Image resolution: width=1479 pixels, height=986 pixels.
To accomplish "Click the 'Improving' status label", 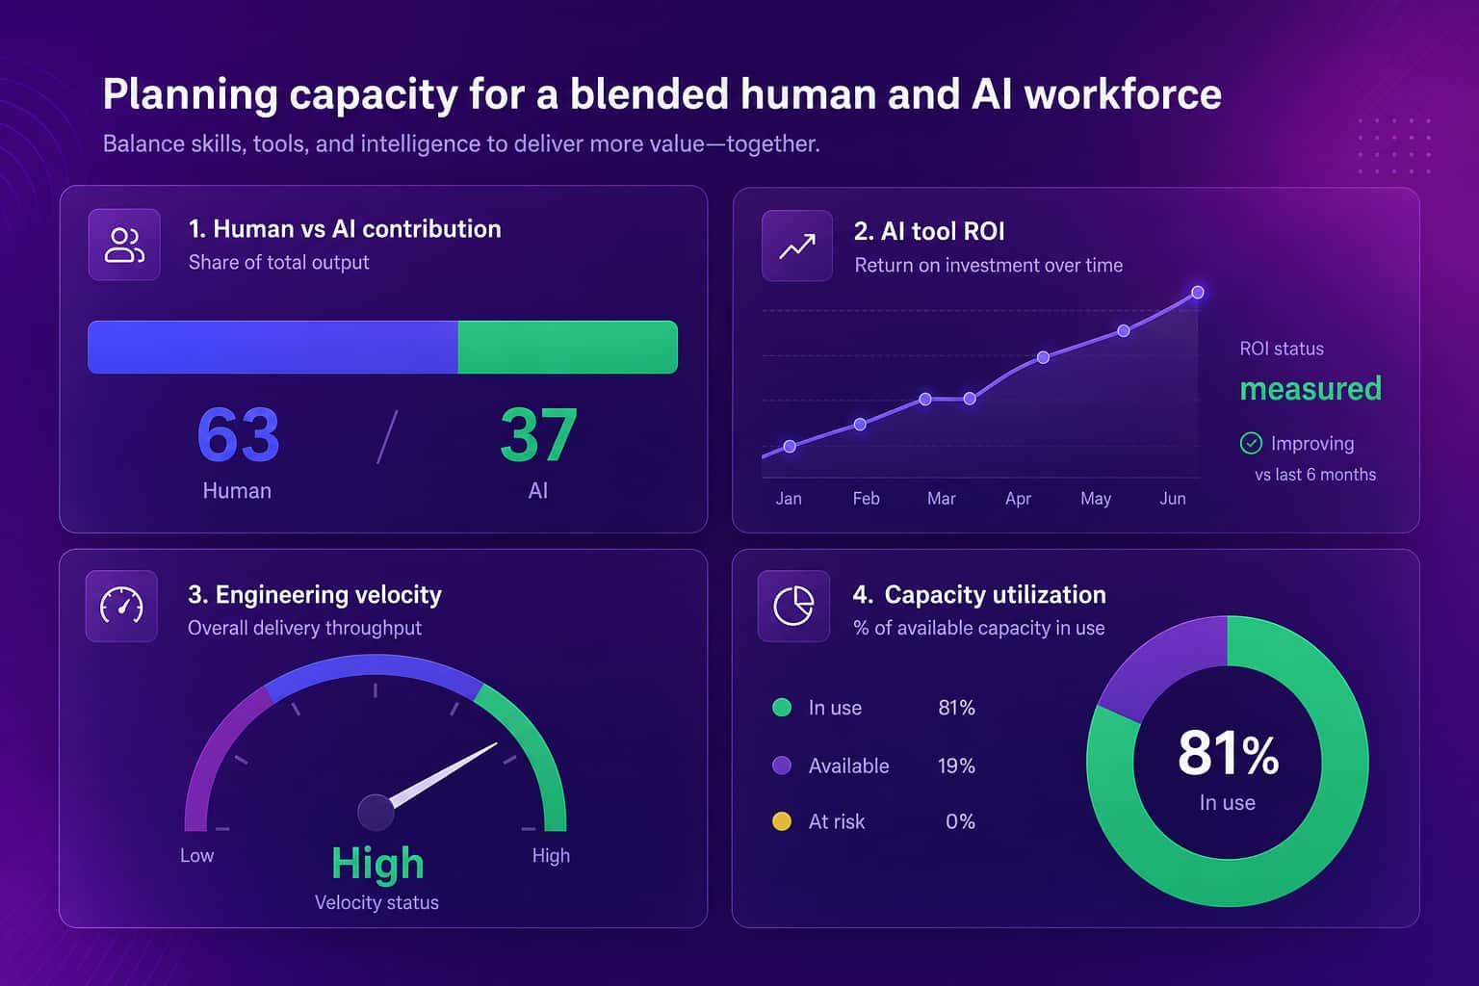I will coord(1312,444).
